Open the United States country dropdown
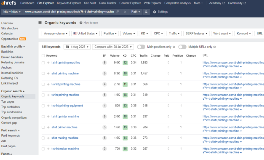Viewport: 264px width, 160px height. pyautogui.click(x=86, y=34)
